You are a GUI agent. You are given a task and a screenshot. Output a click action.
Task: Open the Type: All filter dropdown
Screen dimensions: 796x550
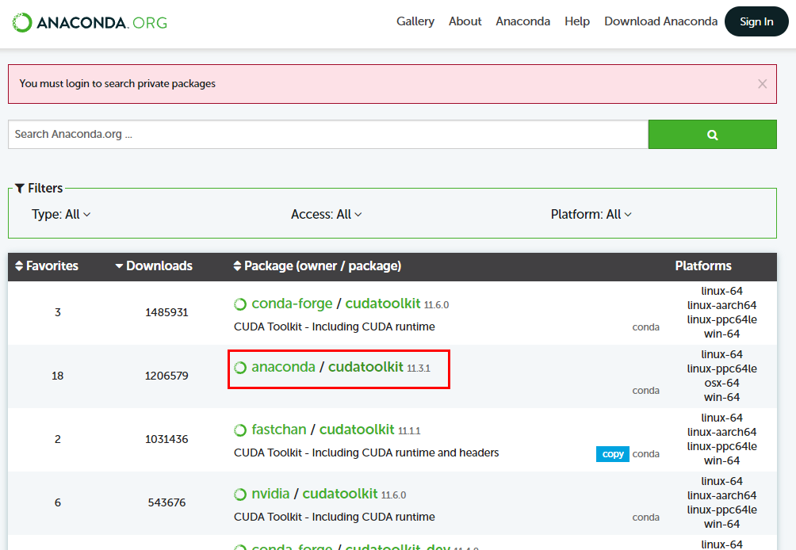coord(61,215)
